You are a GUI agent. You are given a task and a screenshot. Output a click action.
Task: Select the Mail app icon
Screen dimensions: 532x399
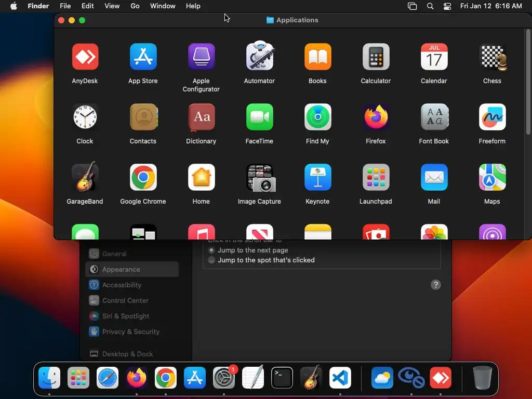coord(434,177)
